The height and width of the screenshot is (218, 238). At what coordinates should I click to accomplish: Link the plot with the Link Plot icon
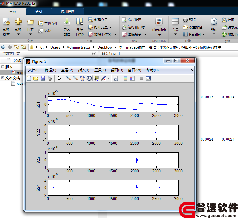(116, 78)
